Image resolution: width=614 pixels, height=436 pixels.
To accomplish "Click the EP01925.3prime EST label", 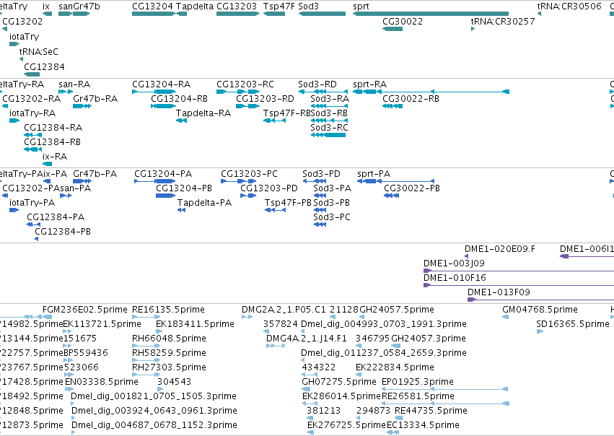I will 418,382.
